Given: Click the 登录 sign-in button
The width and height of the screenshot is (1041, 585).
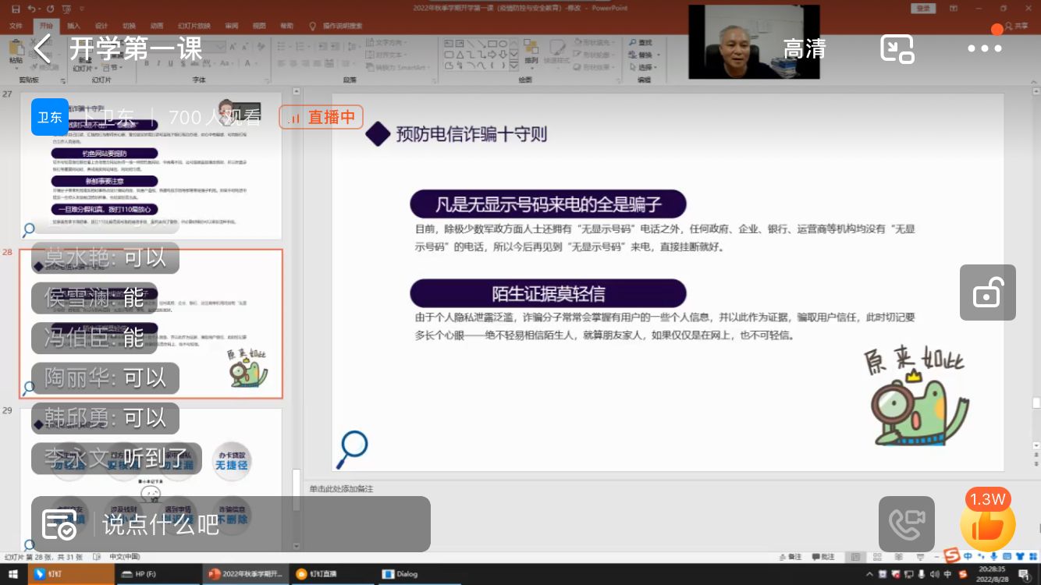Looking at the screenshot, I should tap(923, 9).
